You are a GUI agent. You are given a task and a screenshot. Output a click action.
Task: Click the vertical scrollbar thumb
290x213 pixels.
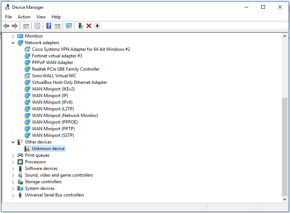point(284,147)
